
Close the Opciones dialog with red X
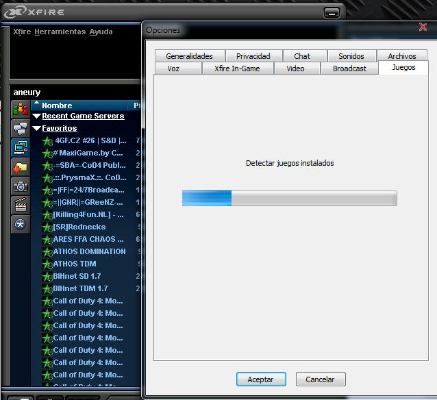423,27
